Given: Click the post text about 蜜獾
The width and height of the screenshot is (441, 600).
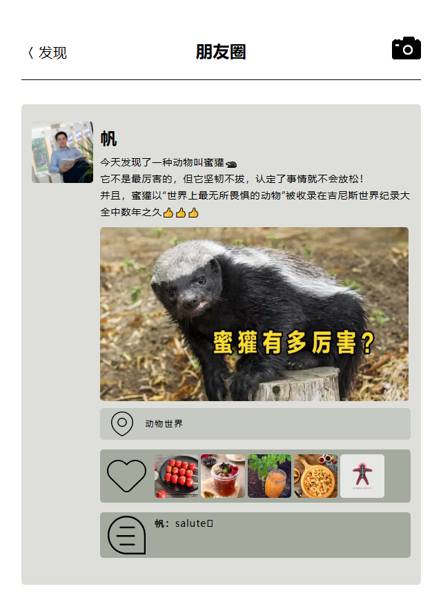Looking at the screenshot, I should click(255, 187).
